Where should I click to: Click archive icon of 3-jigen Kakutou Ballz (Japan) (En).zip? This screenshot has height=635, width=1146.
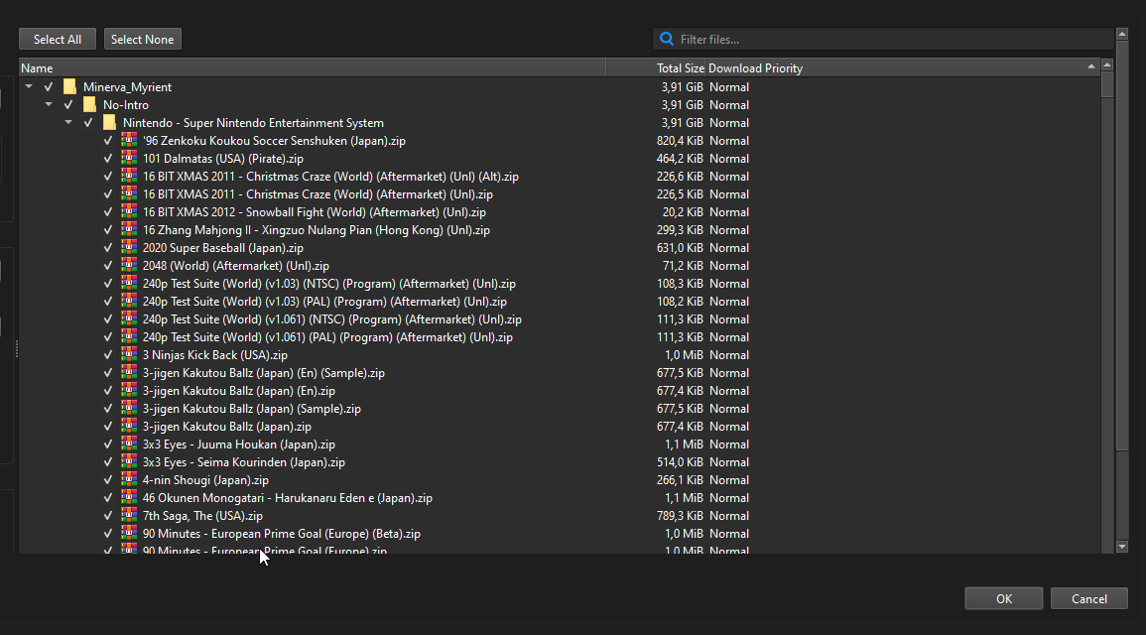129,390
